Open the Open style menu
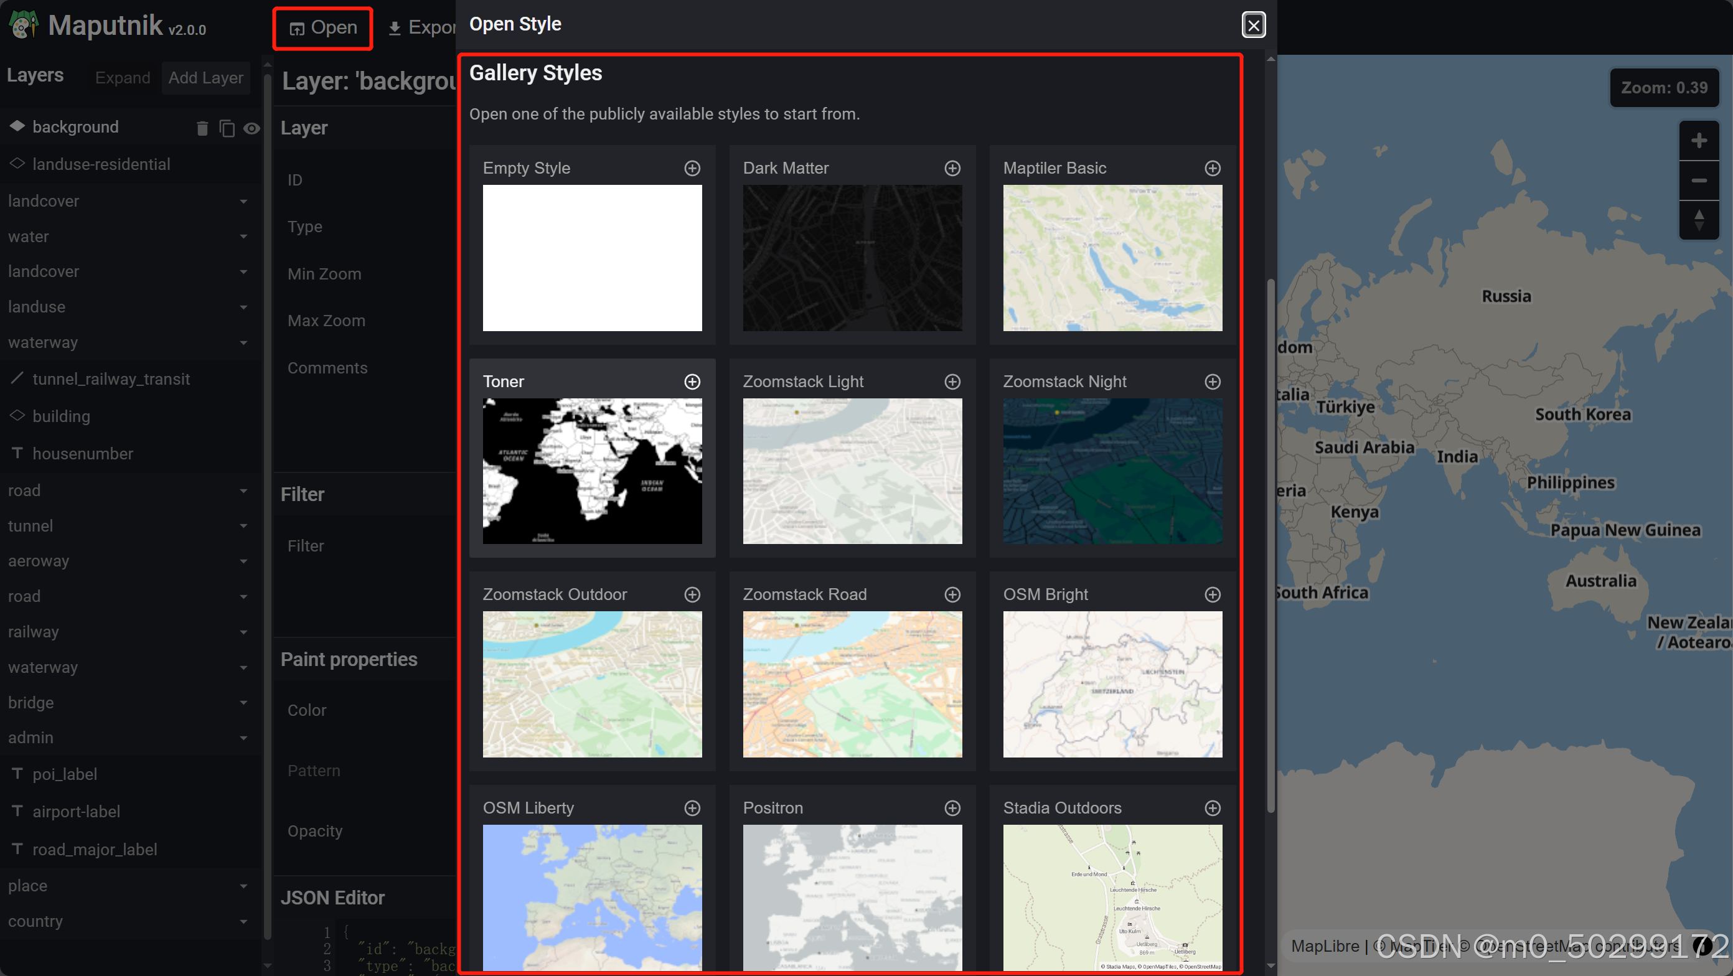The image size is (1733, 976). coord(323,28)
